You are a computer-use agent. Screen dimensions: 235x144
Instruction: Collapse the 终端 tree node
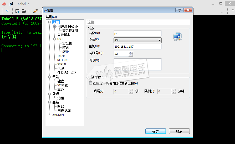(49, 77)
